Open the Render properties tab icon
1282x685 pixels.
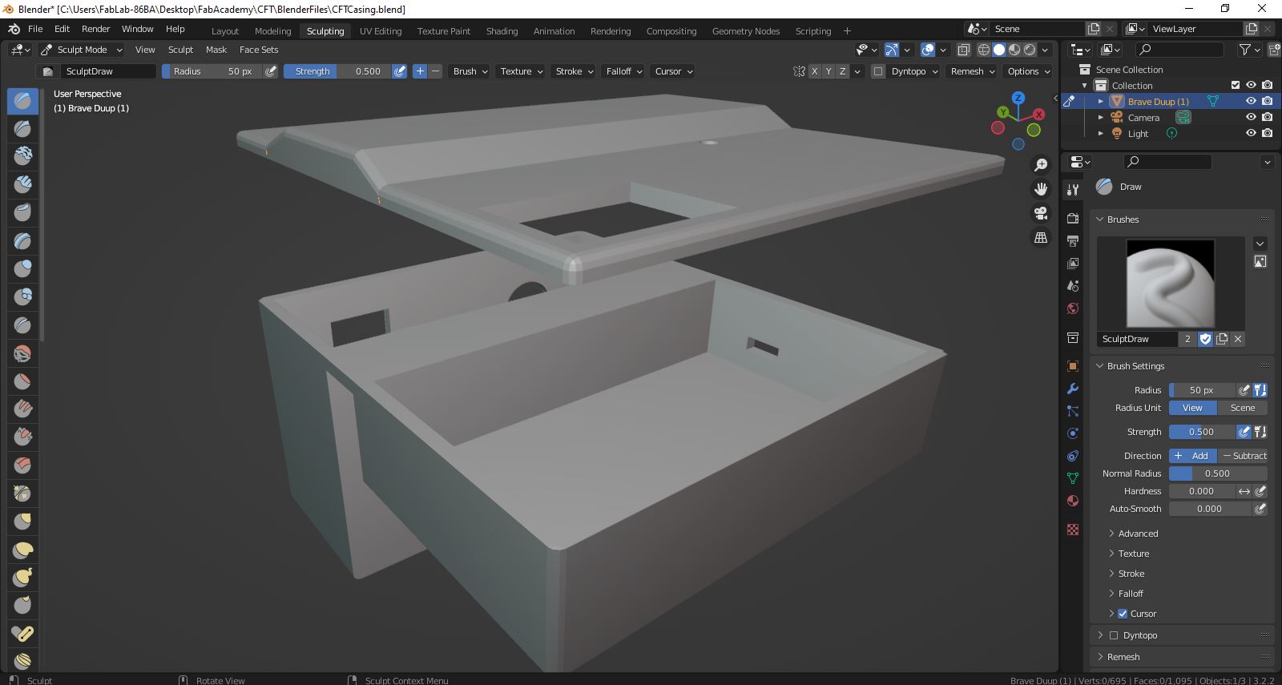(1073, 219)
